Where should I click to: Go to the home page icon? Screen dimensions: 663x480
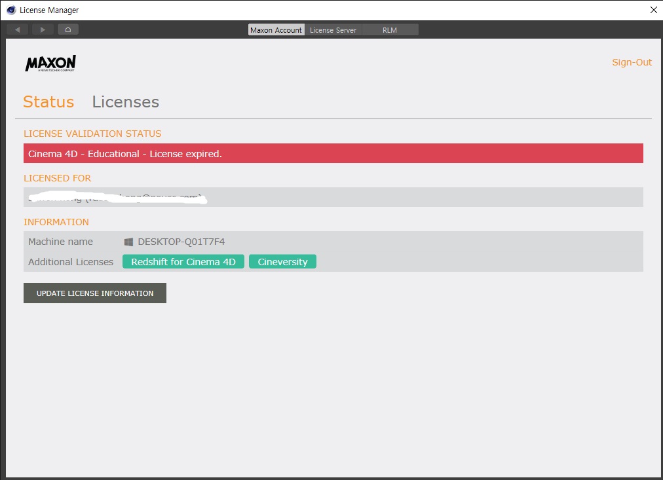click(68, 29)
